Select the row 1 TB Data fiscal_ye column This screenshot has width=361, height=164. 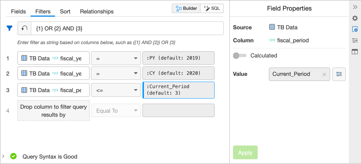[54, 58]
